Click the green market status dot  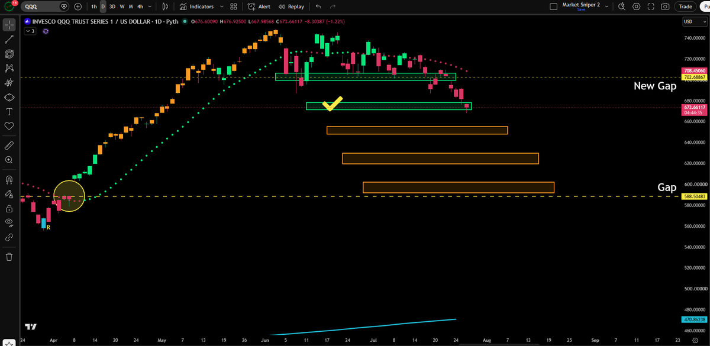coord(185,22)
